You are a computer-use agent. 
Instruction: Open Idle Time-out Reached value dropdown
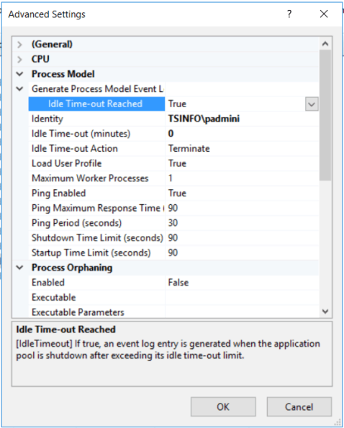click(312, 104)
